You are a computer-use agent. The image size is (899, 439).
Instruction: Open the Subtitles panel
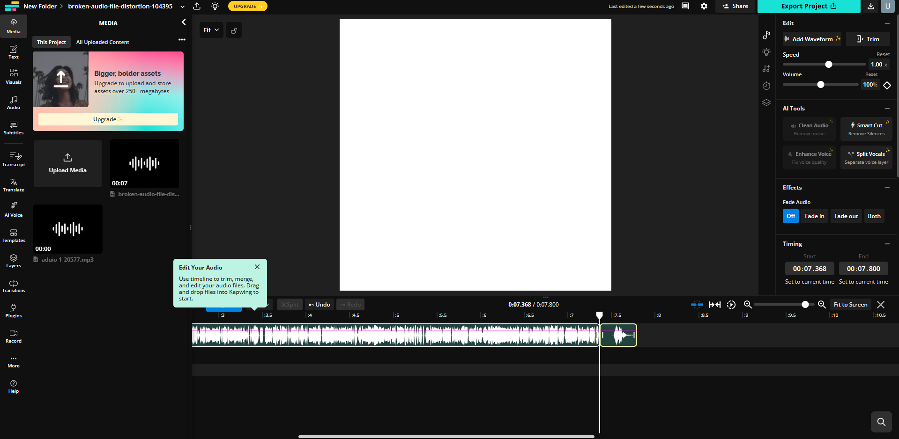[14, 128]
